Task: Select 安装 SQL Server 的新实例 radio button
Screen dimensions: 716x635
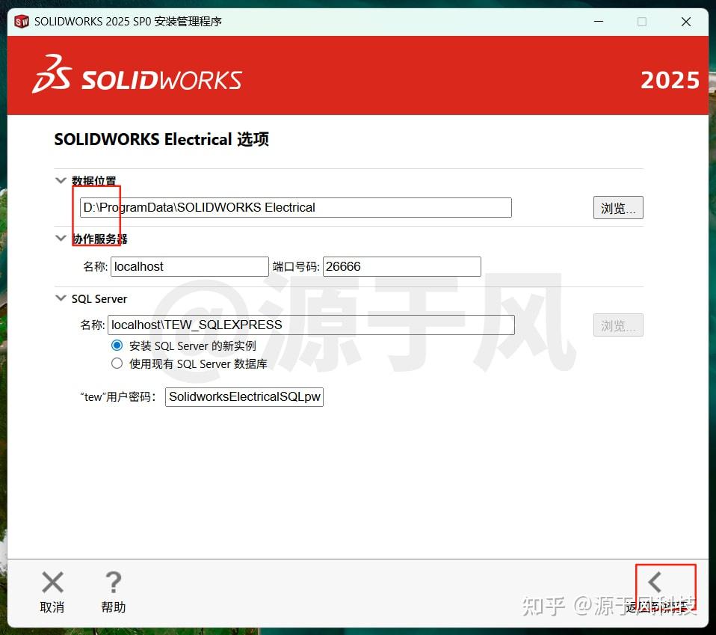Action: (117, 345)
